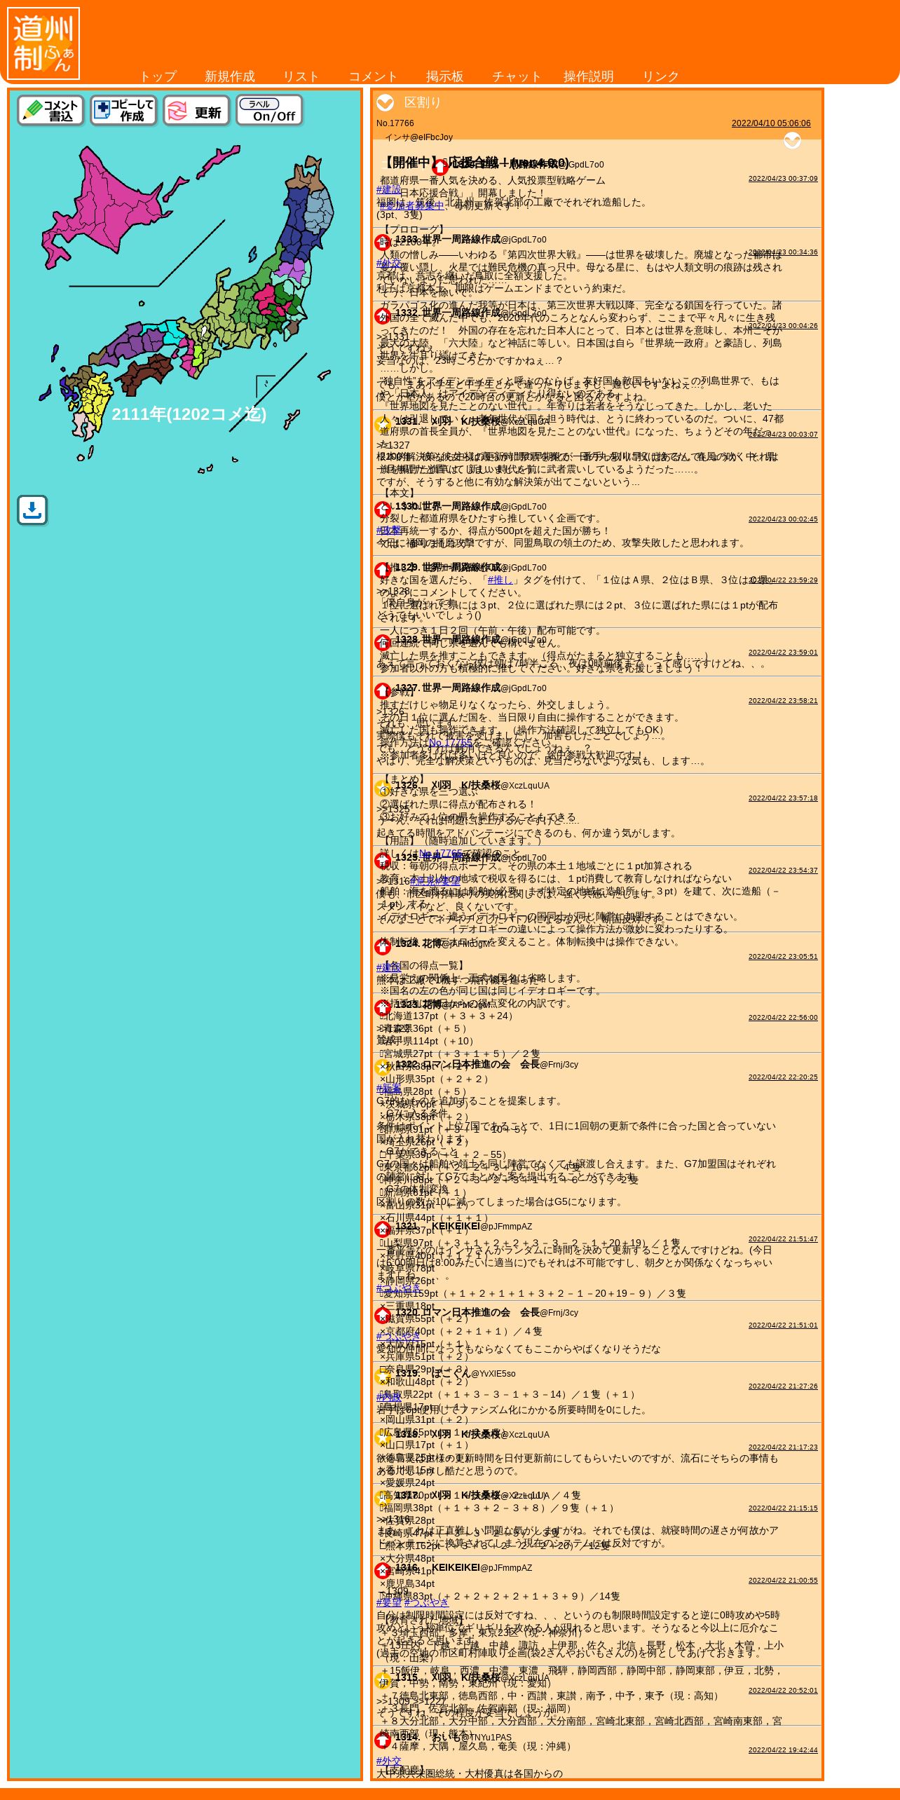Click map caption 2111年(1202コメ迄)

(189, 414)
